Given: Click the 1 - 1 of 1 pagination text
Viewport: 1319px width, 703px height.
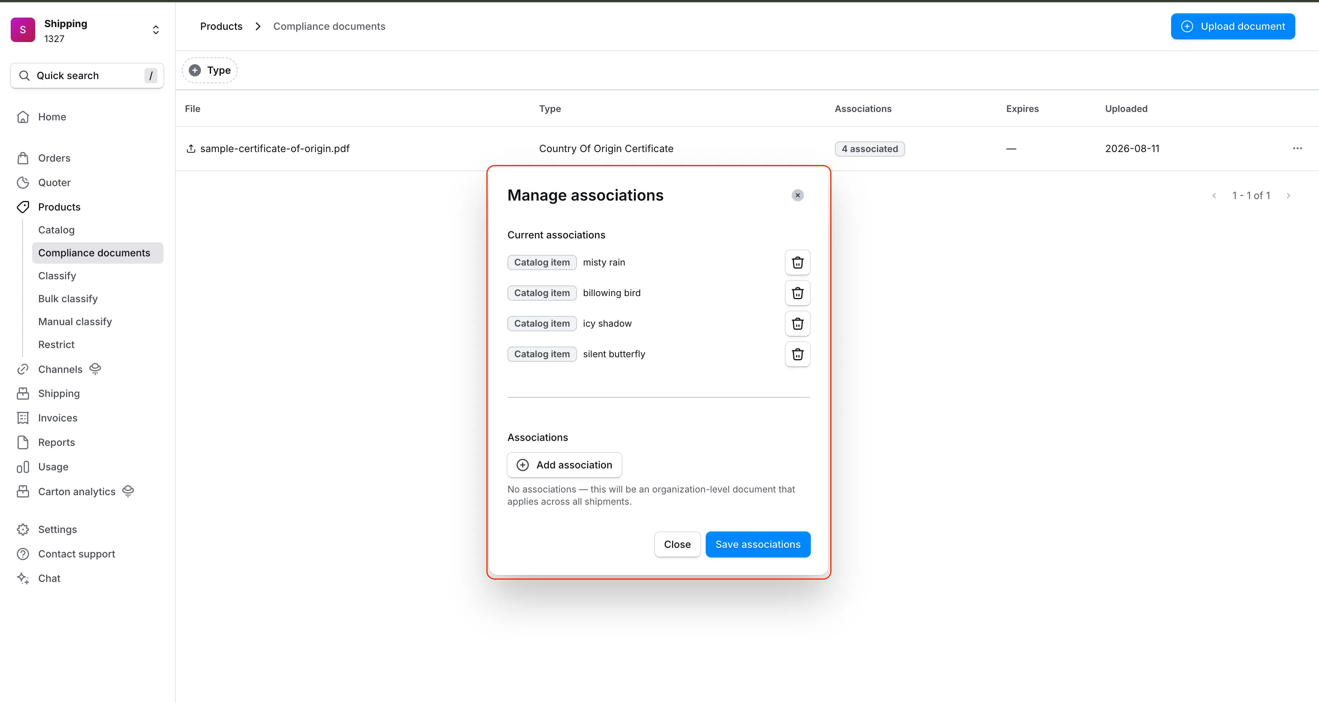Looking at the screenshot, I should (x=1251, y=196).
